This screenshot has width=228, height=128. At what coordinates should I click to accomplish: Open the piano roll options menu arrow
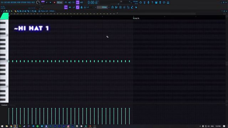(x=1, y=11)
